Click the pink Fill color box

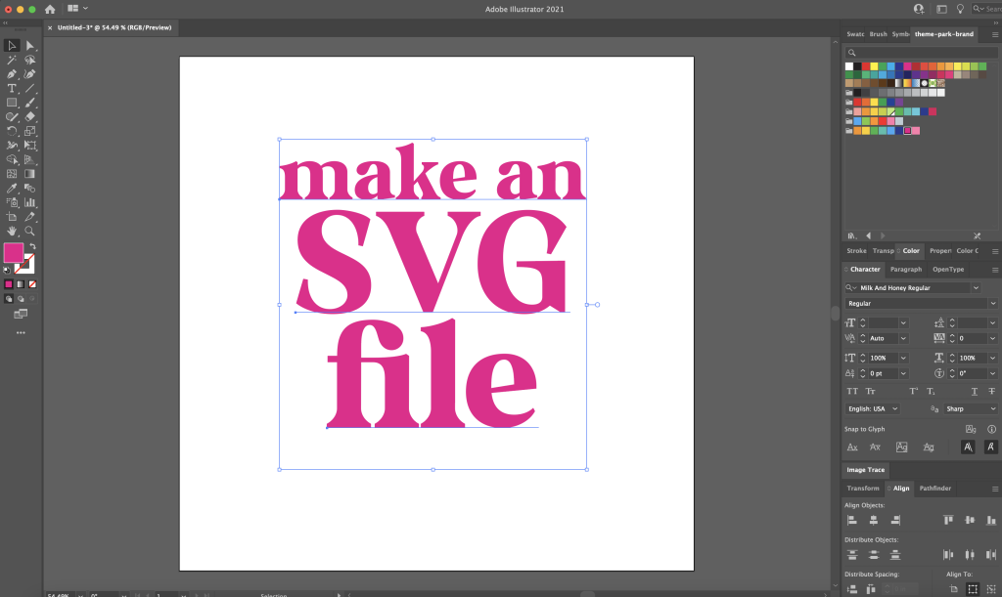(13, 252)
